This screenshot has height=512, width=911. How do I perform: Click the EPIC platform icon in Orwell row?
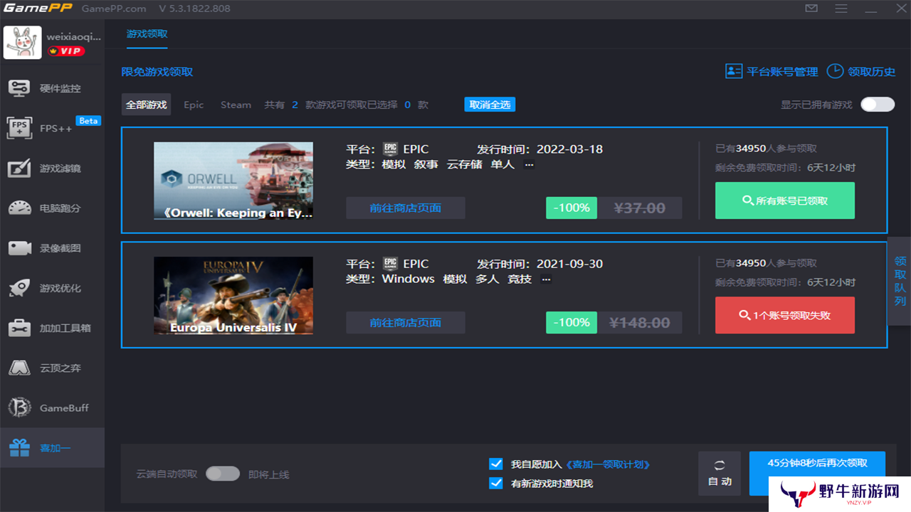point(390,149)
